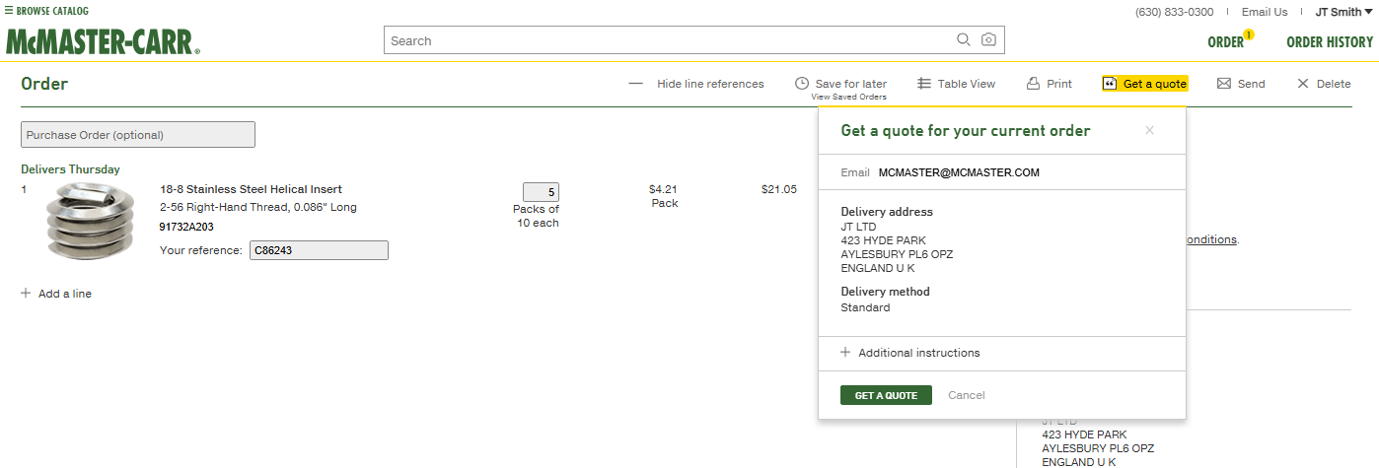
Task: Switch to Table View
Action: (x=956, y=84)
